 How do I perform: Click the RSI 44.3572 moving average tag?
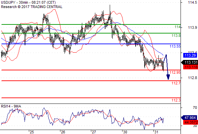pos(191,122)
